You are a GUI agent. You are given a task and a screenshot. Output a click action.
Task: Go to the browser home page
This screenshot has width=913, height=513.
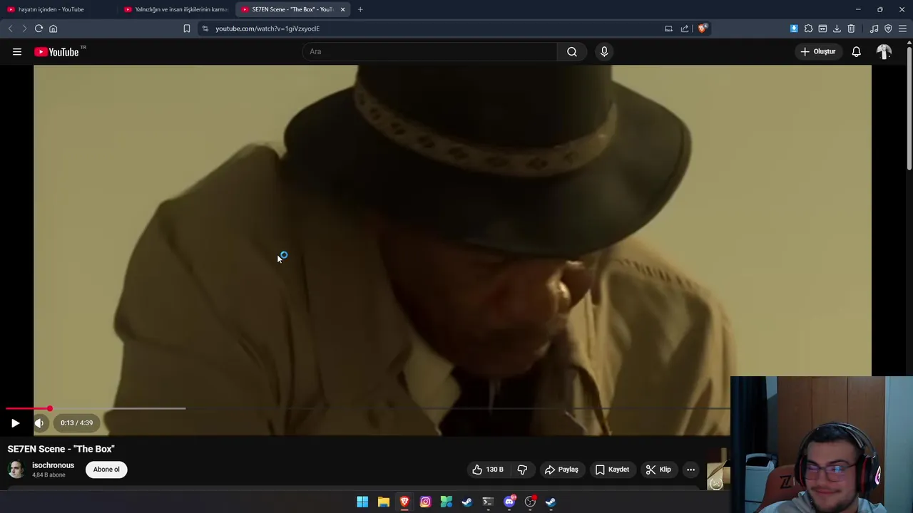[x=53, y=28]
